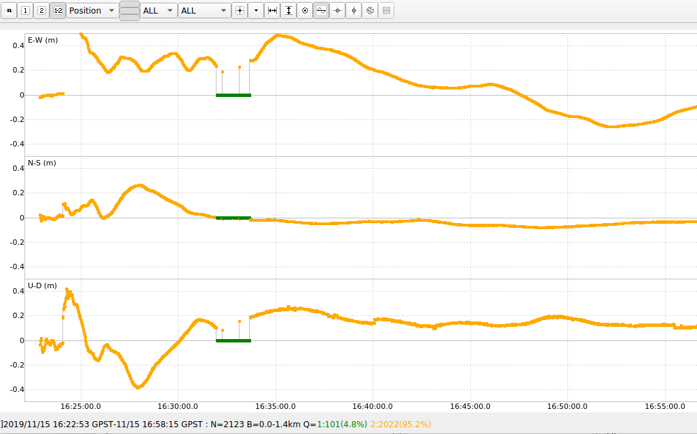Toggle the bottom stacked U-D component button
The height and width of the screenshot is (434, 697).
pyautogui.click(x=130, y=18)
